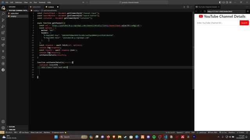This screenshot has height=140, width=250.
Task: Open the Help menu
Action: [49, 2]
